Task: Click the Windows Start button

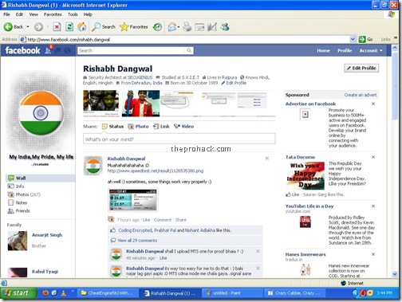Action: tap(18, 293)
